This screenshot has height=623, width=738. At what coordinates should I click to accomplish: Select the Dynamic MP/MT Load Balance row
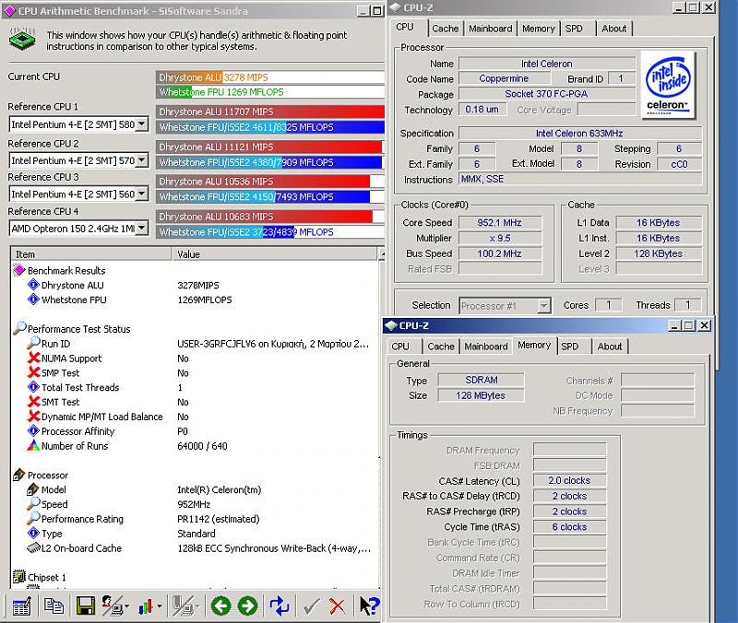194,417
